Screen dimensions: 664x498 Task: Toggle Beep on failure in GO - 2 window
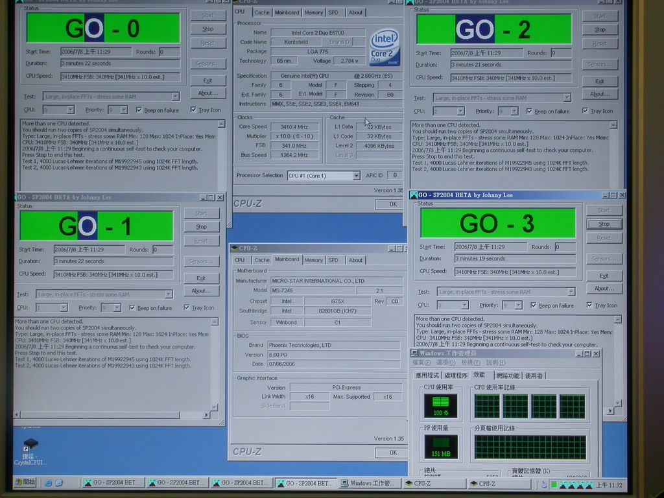tap(529, 112)
